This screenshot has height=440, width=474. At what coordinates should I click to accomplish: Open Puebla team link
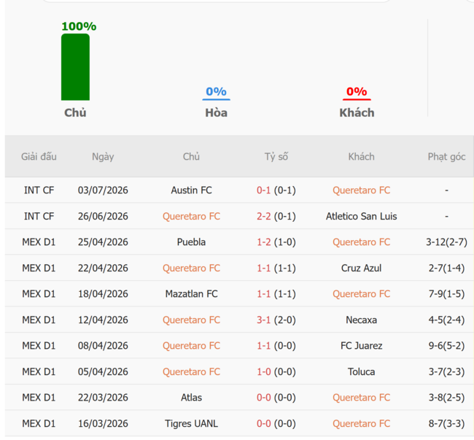coord(191,242)
